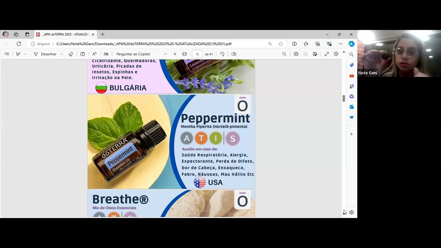Expand highlight color options dropdown
This screenshot has width=441, height=248.
[x=25, y=54]
